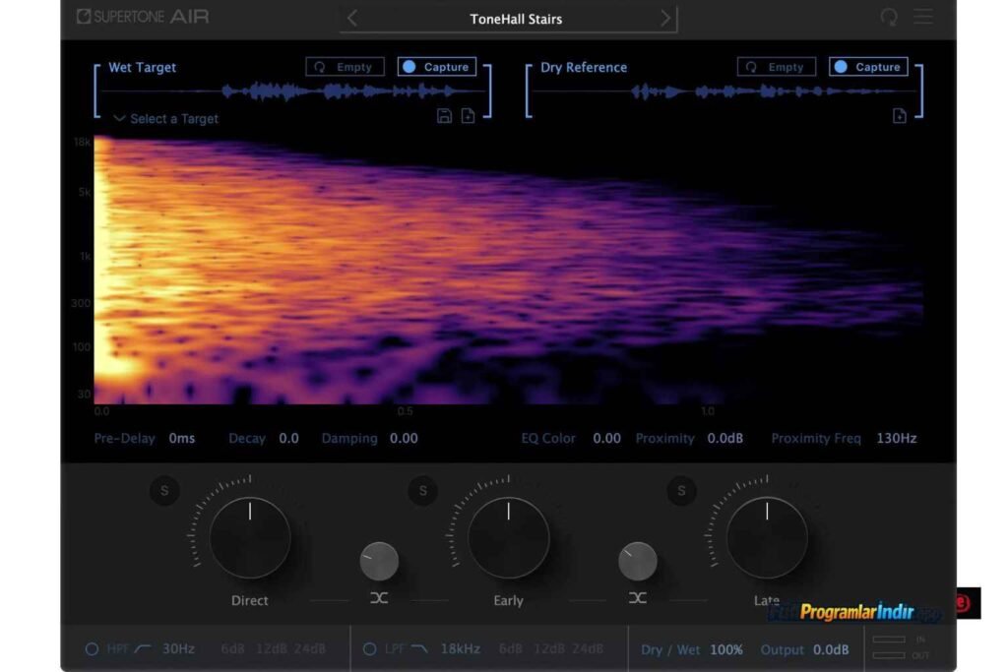Screen dimensions: 1008x672
Task: Click the import file icon in Dry Reference
Action: tap(899, 116)
